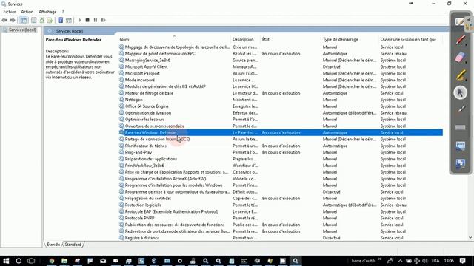Image resolution: width=474 pixels, height=266 pixels.
Task: Select the Mode incorporé service
Action: pos(140,80)
